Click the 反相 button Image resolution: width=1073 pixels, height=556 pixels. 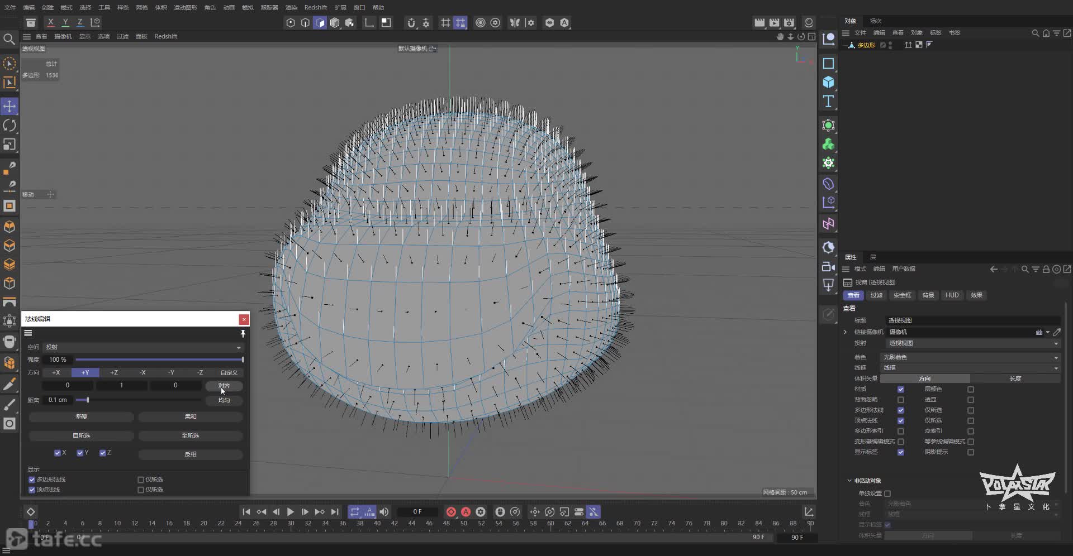click(191, 454)
